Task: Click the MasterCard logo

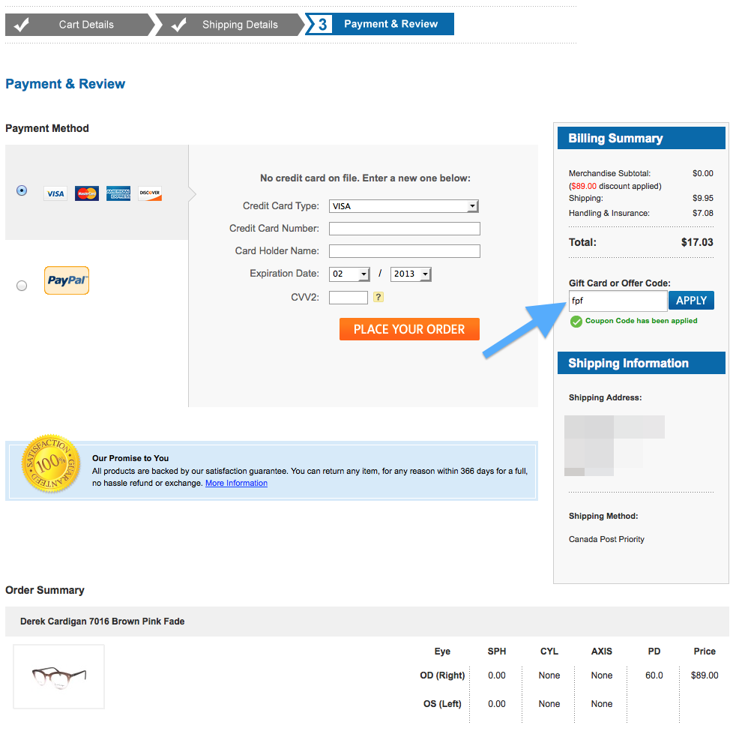Action: (x=87, y=193)
